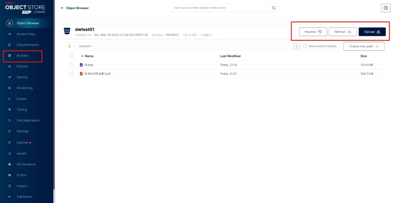Open Buckets in the sidebar
The width and height of the screenshot is (408, 203).
point(22,56)
